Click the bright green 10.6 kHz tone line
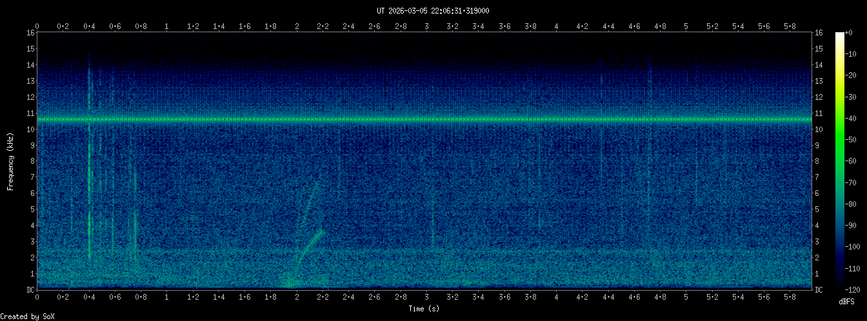 [424, 119]
